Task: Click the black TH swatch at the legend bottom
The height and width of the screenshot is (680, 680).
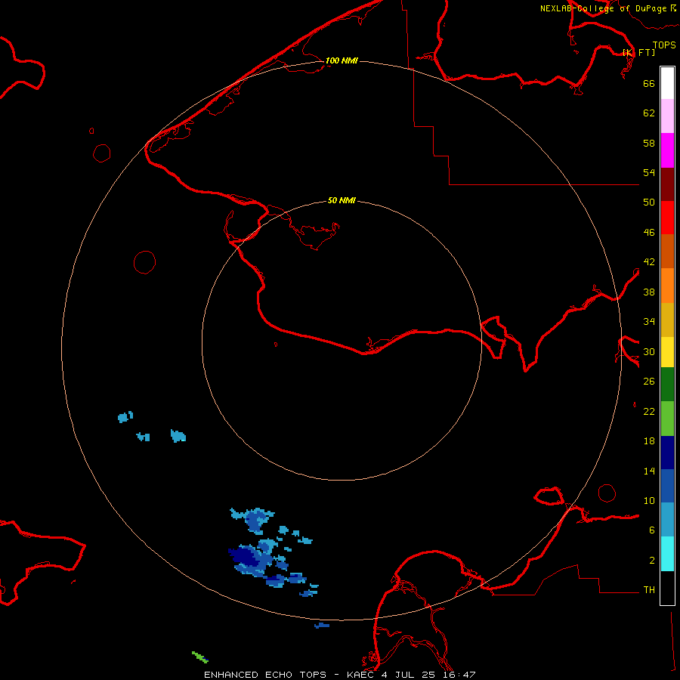Action: (x=667, y=588)
